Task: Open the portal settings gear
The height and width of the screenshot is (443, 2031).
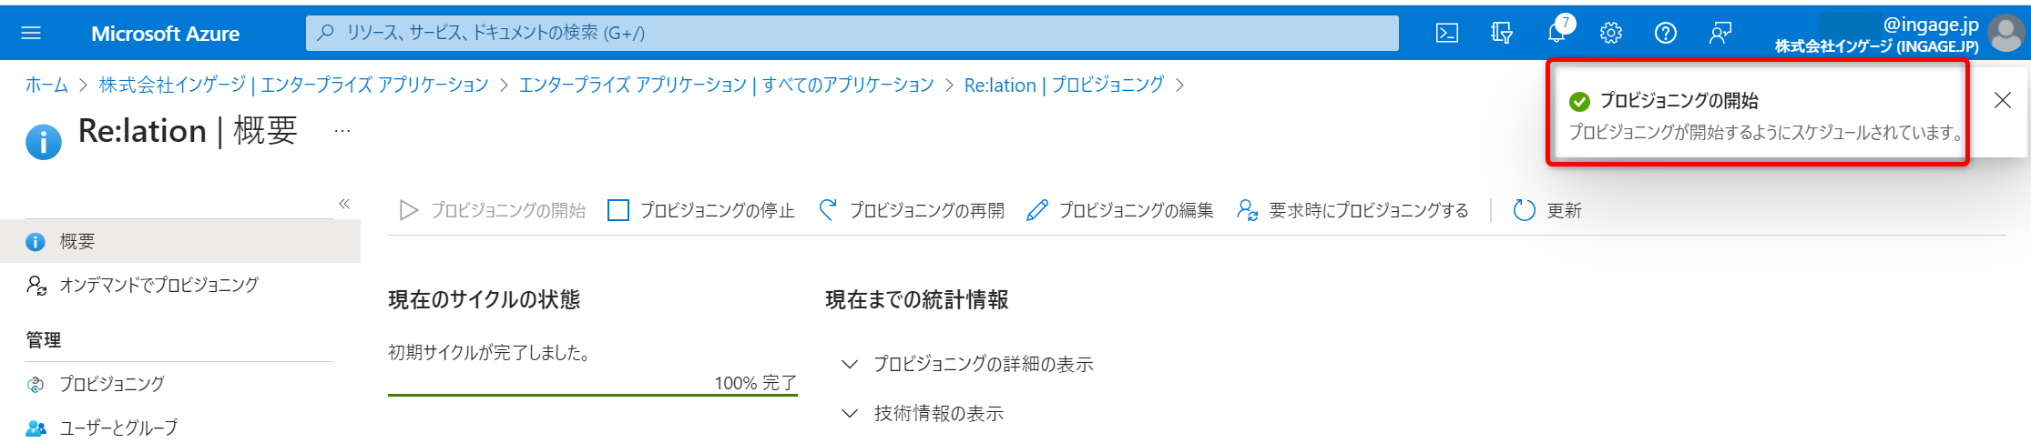Action: tap(1611, 34)
